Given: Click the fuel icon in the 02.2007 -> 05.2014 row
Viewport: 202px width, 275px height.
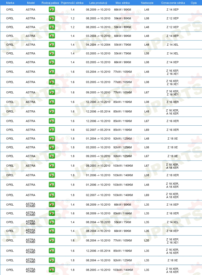Looking at the screenshot, I should (52, 130).
